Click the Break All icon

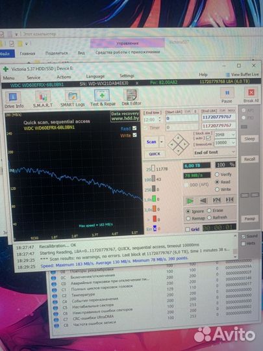tap(251, 95)
